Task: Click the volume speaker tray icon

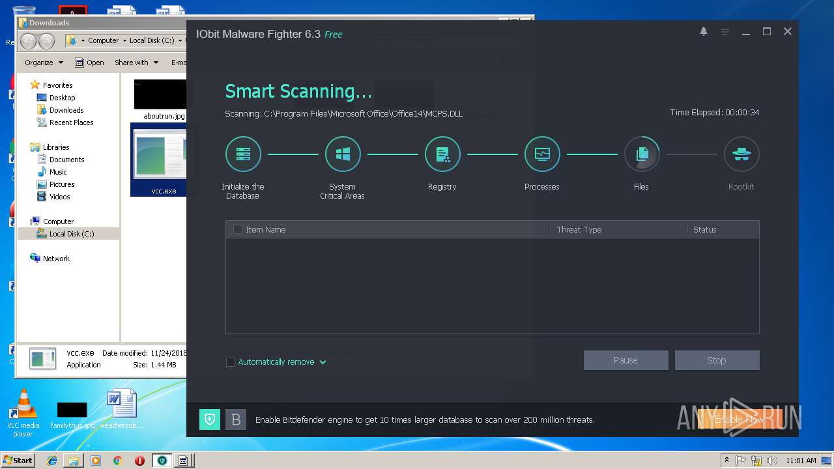Action: point(772,461)
